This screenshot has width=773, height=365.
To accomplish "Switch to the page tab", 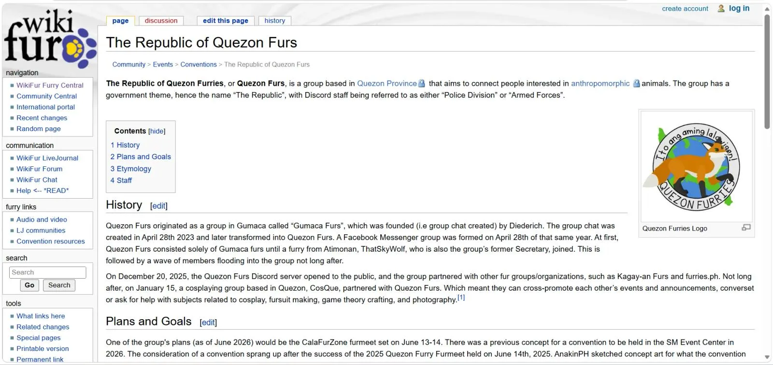I will (x=120, y=21).
